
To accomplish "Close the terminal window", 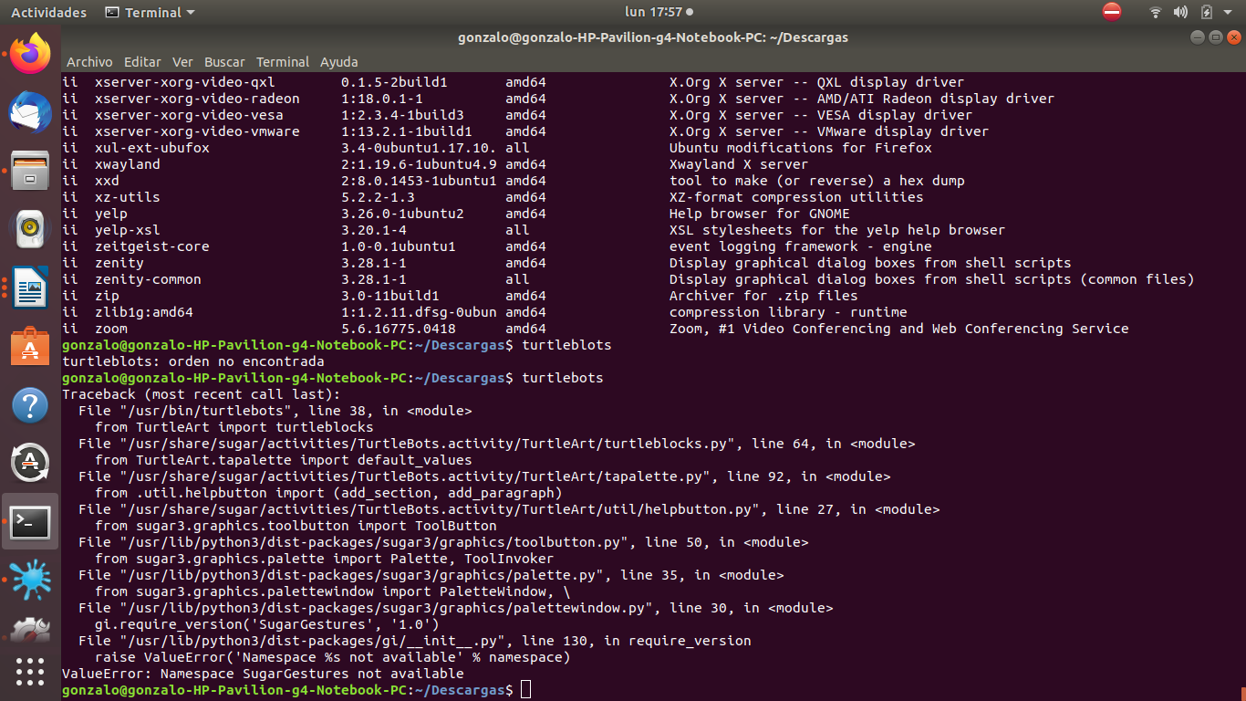I will [x=1232, y=37].
